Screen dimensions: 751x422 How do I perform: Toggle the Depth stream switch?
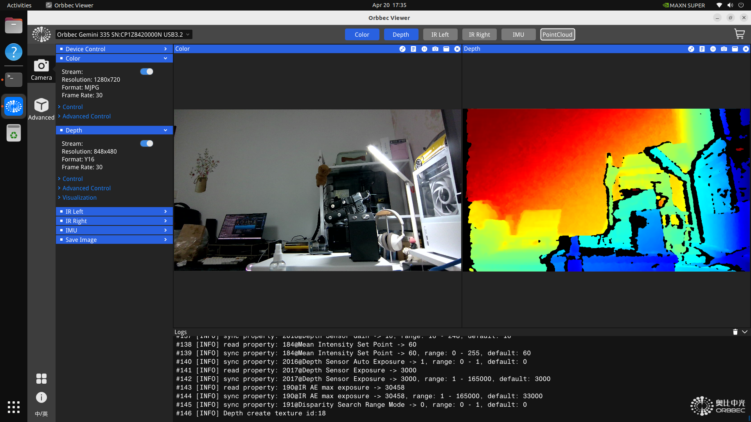tap(147, 143)
